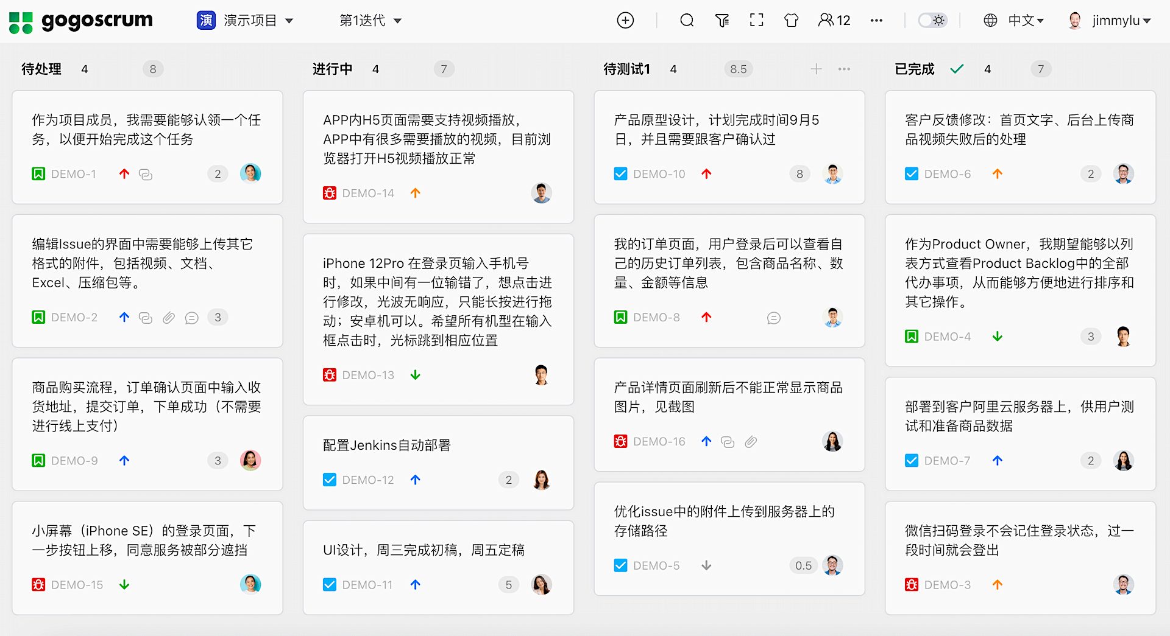Click DEMO-16 attachment paperclip icon

click(x=751, y=442)
